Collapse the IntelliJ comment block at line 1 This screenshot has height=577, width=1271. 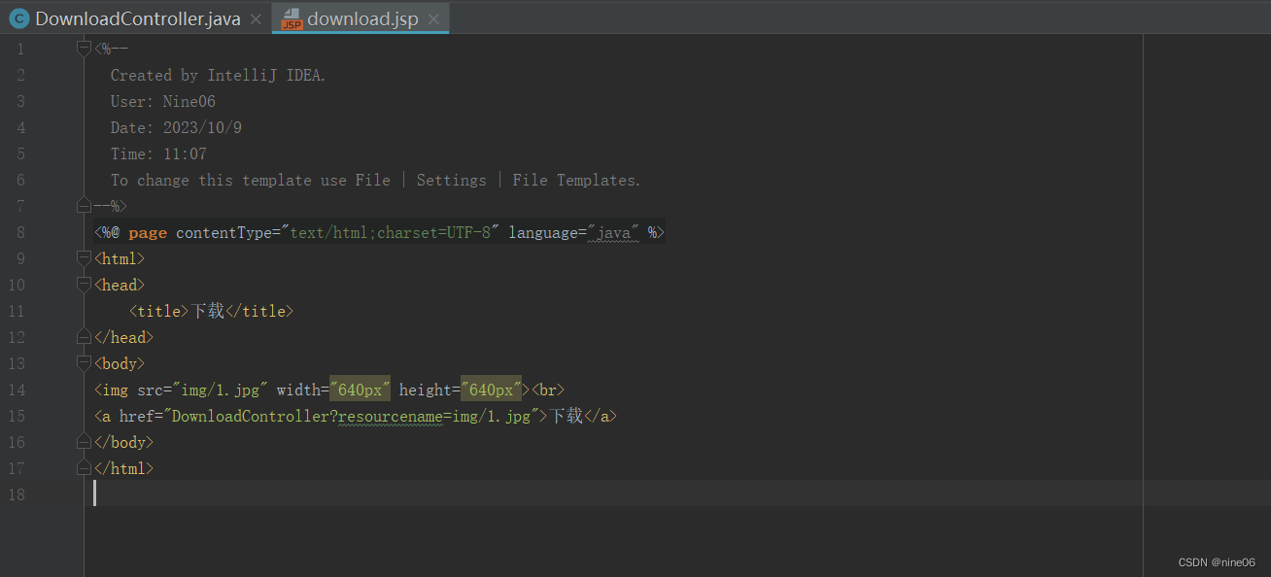pyautogui.click(x=83, y=46)
